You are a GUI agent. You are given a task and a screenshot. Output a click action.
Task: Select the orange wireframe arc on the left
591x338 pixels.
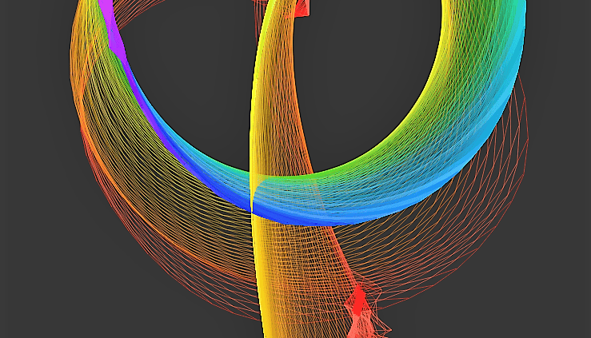click(90, 160)
